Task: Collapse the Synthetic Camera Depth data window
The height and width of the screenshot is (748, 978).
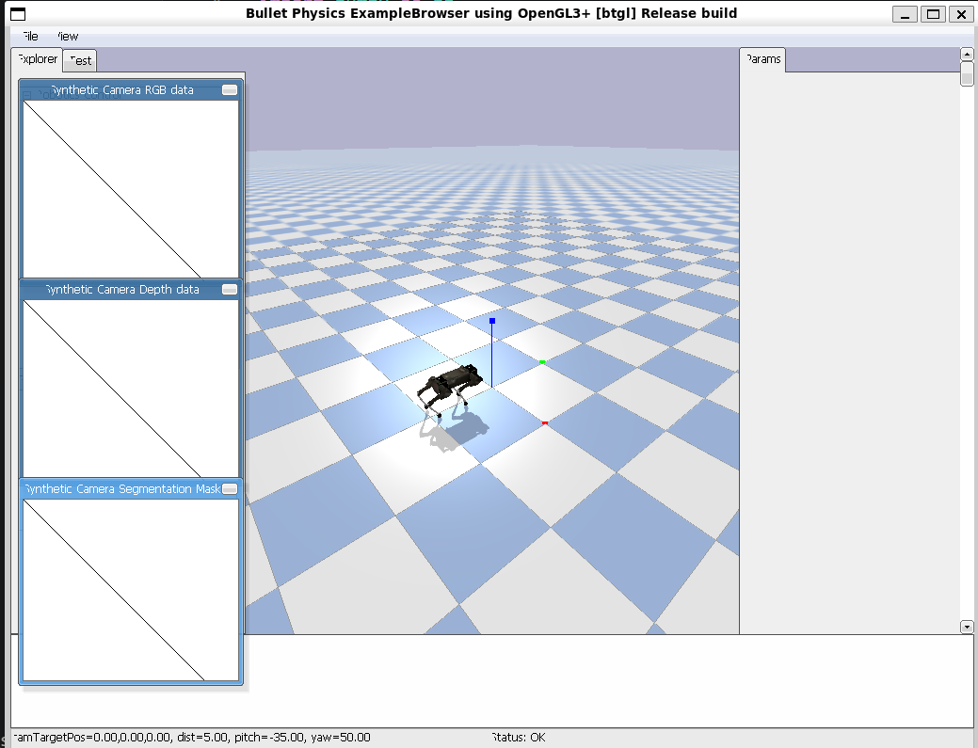Action: tap(230, 289)
